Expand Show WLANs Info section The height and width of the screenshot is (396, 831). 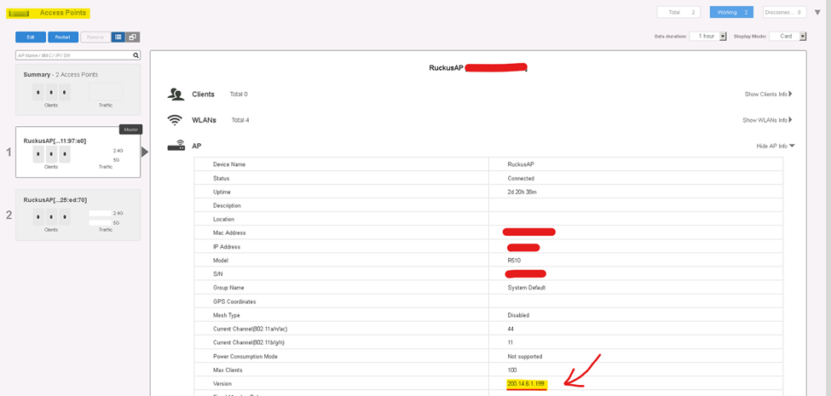pos(767,120)
